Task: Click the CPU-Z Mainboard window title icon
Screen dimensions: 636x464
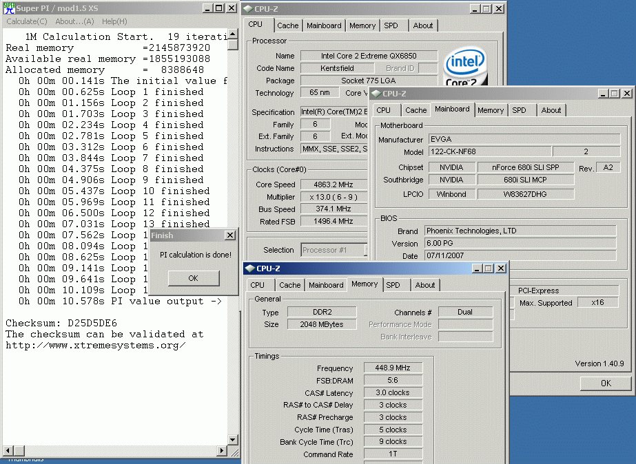Action: point(376,94)
